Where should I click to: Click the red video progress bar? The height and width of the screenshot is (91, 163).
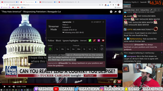pos(61,84)
